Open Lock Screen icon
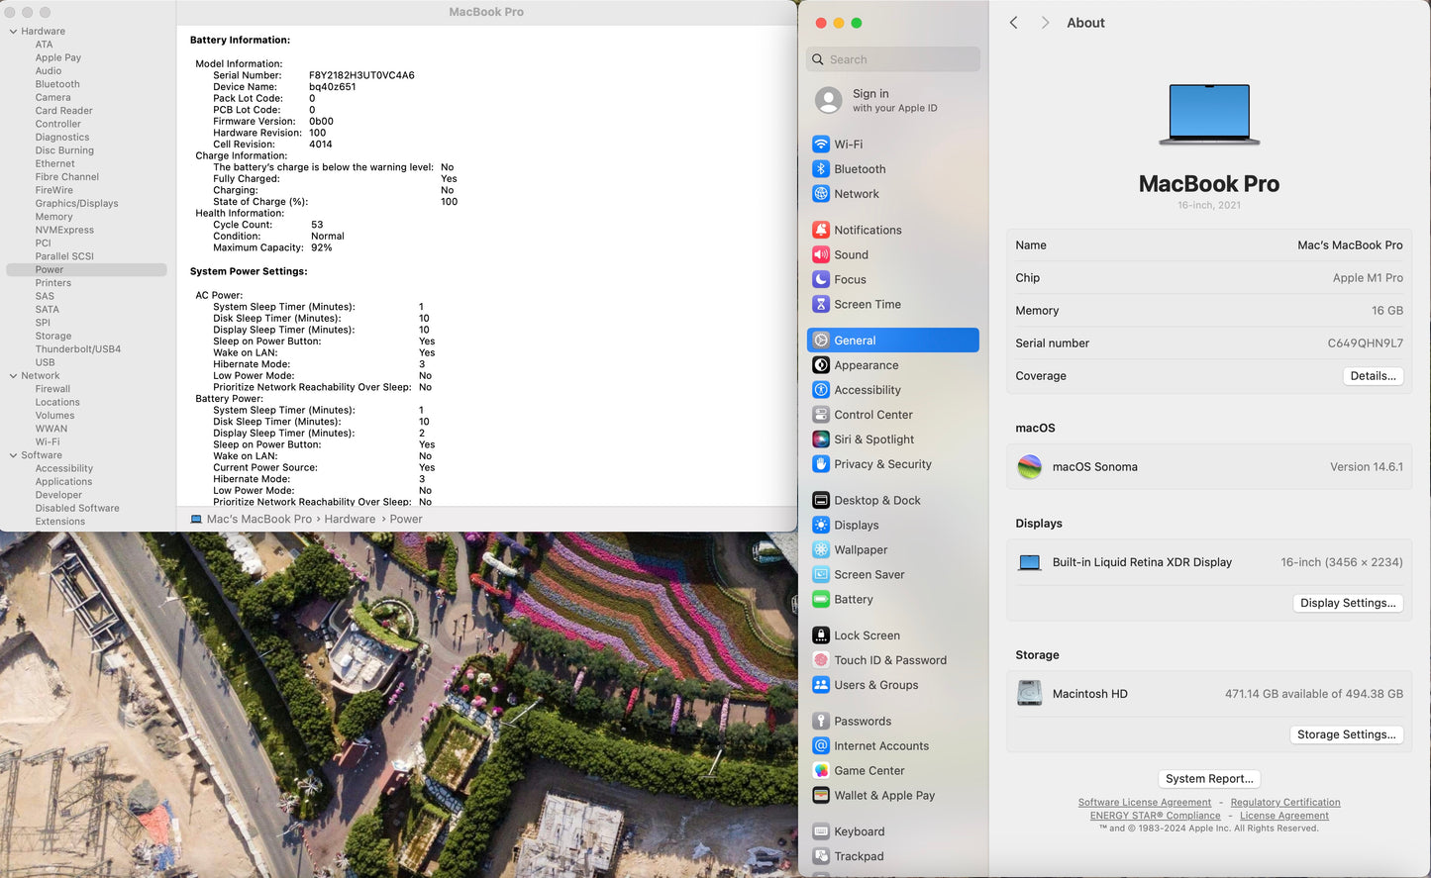The width and height of the screenshot is (1431, 878). (821, 635)
